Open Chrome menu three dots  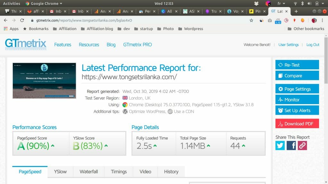[x=322, y=20]
